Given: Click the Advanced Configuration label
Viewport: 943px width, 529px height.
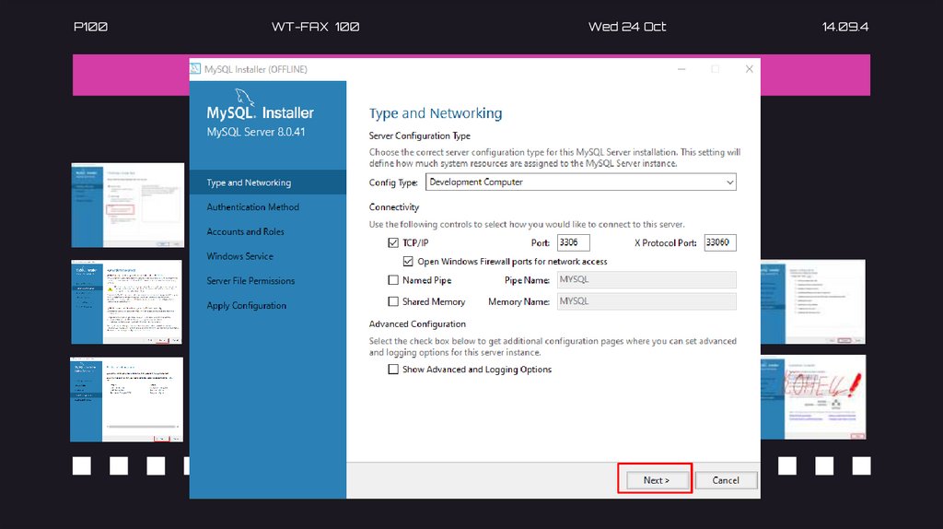Looking at the screenshot, I should (x=417, y=323).
